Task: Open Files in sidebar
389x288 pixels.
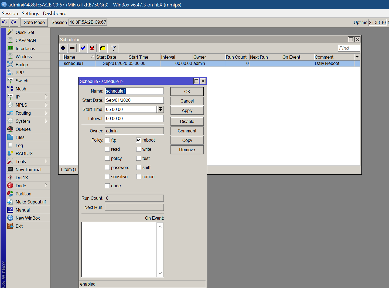Action: click(28, 137)
